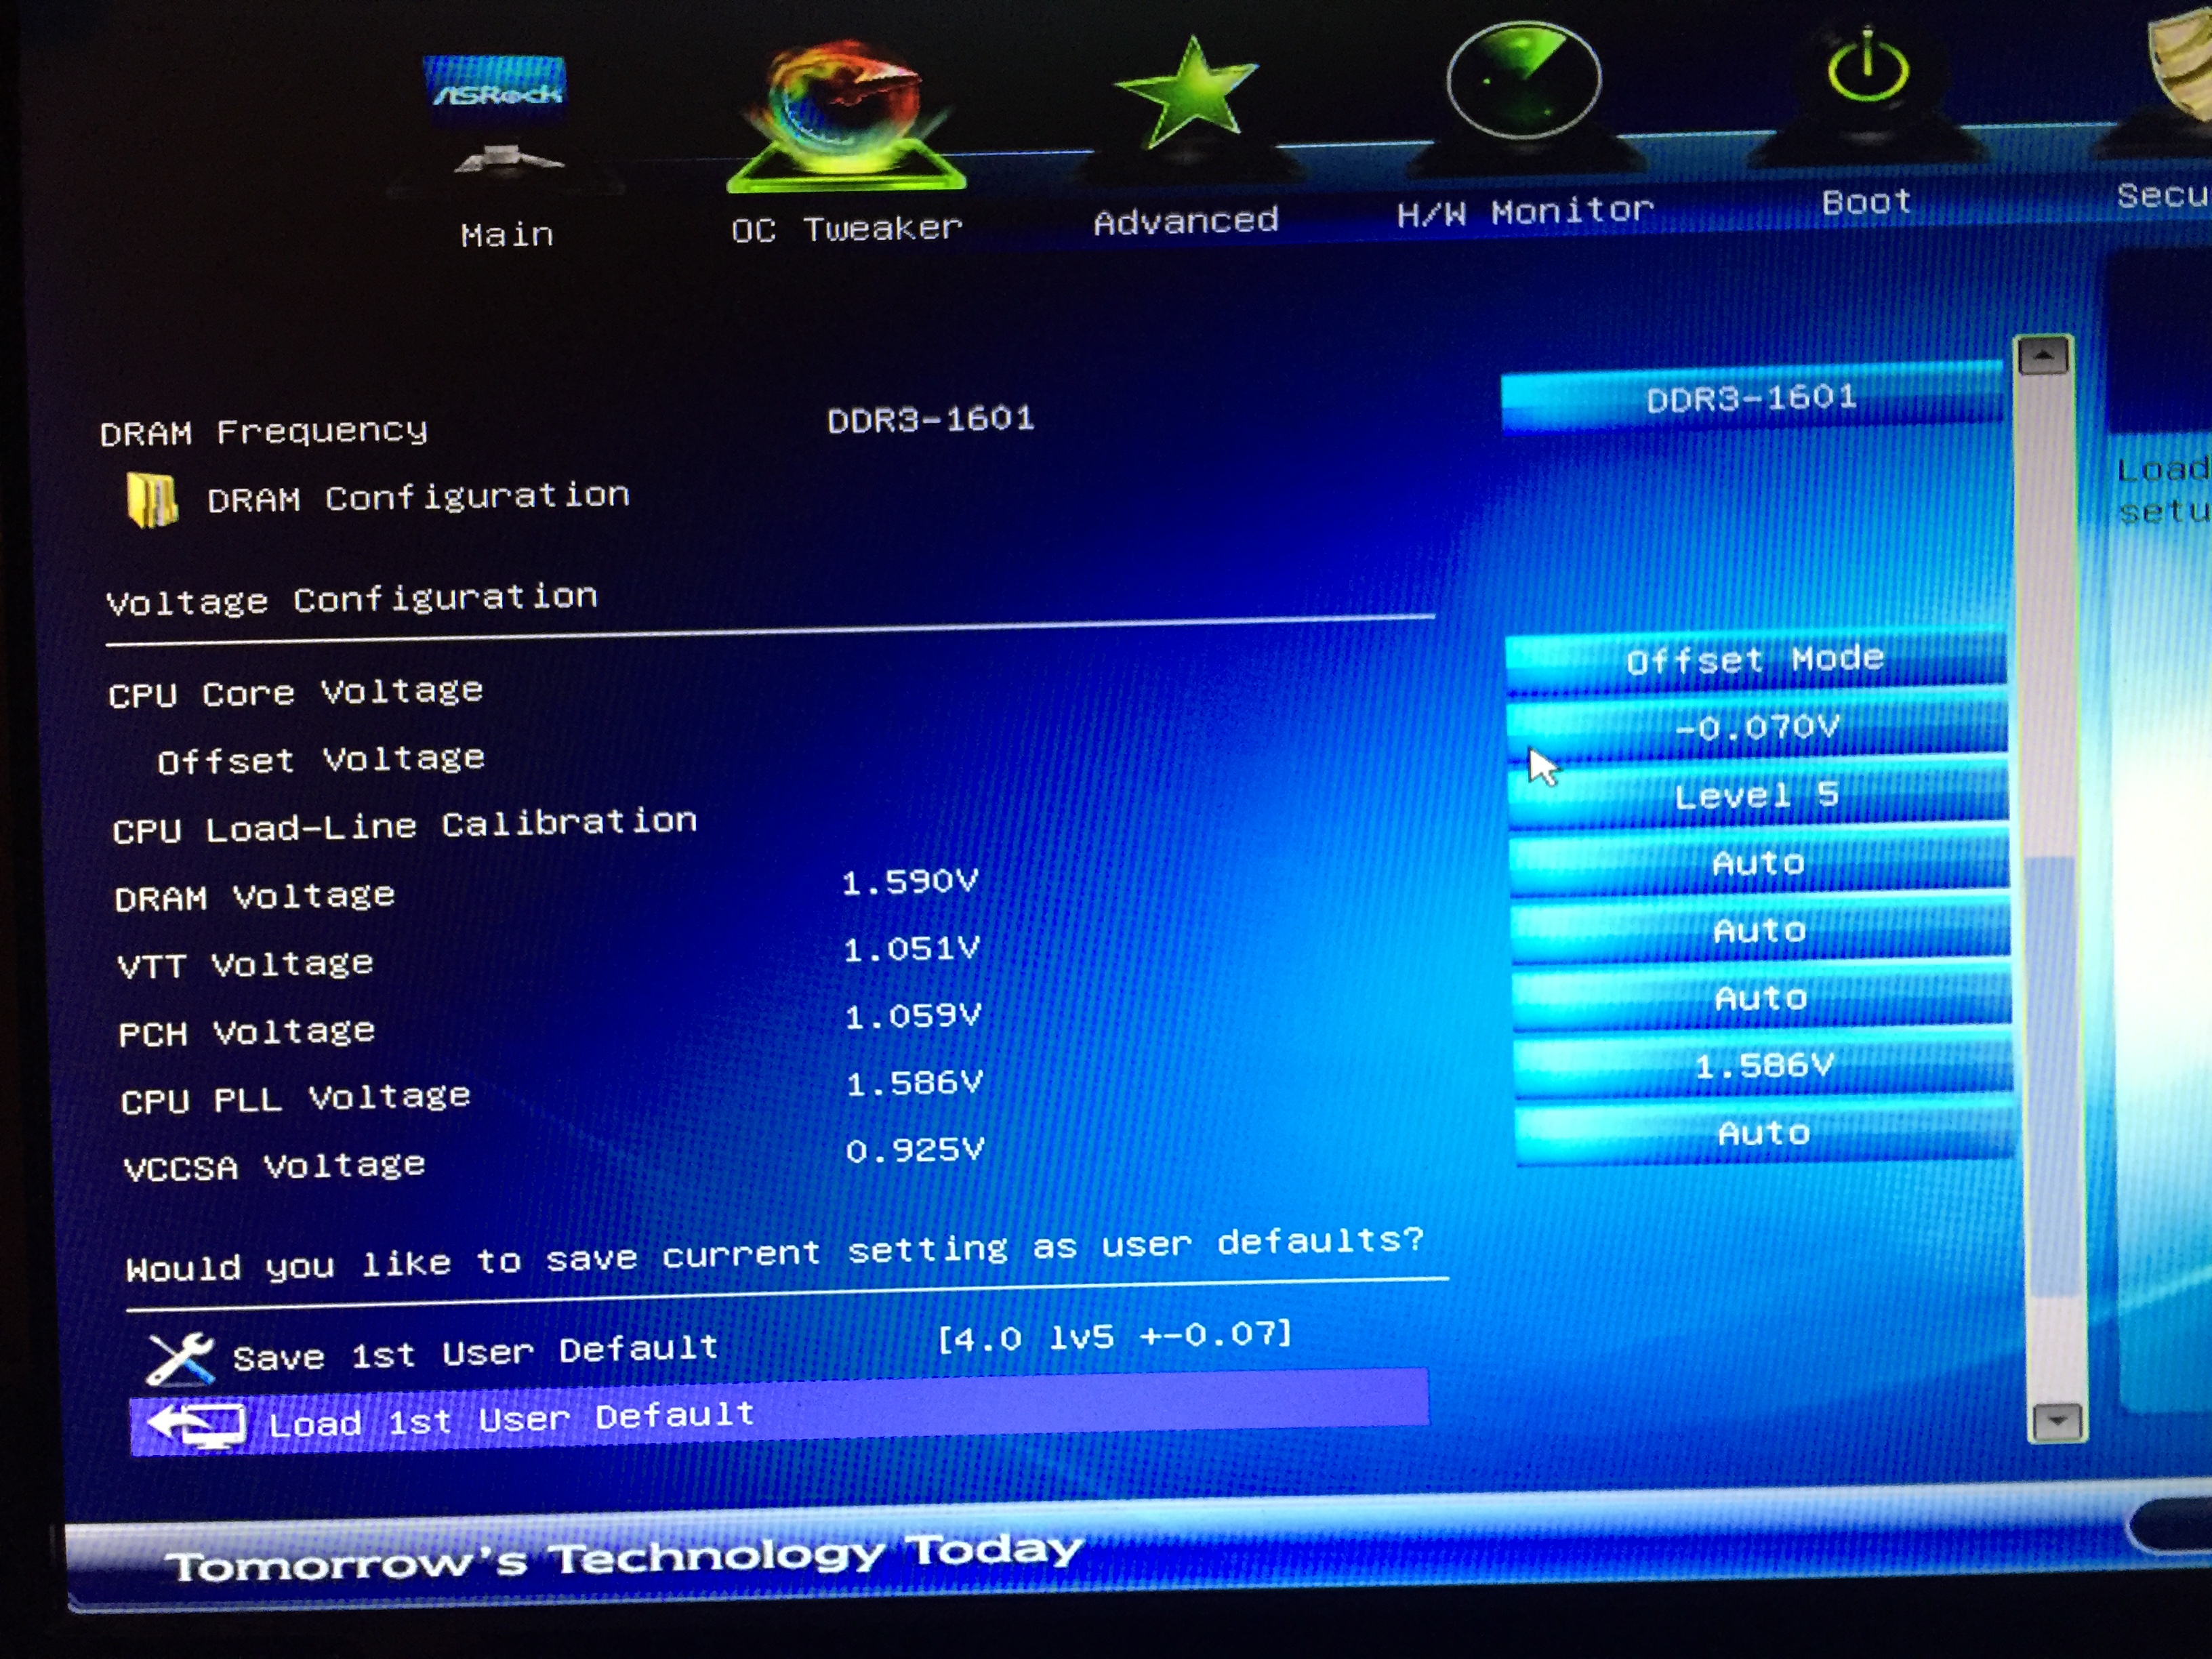Select Save 1st User Default entry
The image size is (2212, 1659).
tap(475, 1353)
